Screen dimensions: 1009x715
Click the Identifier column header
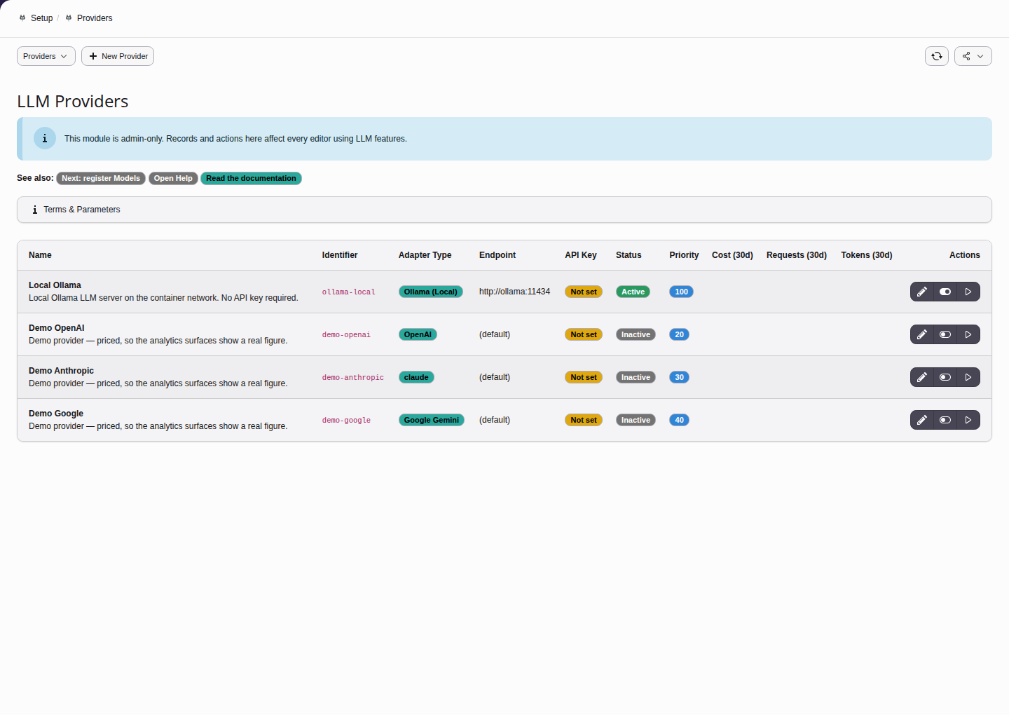click(x=340, y=255)
